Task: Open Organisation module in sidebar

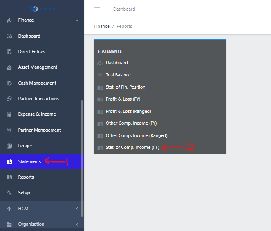Action: [x=31, y=224]
